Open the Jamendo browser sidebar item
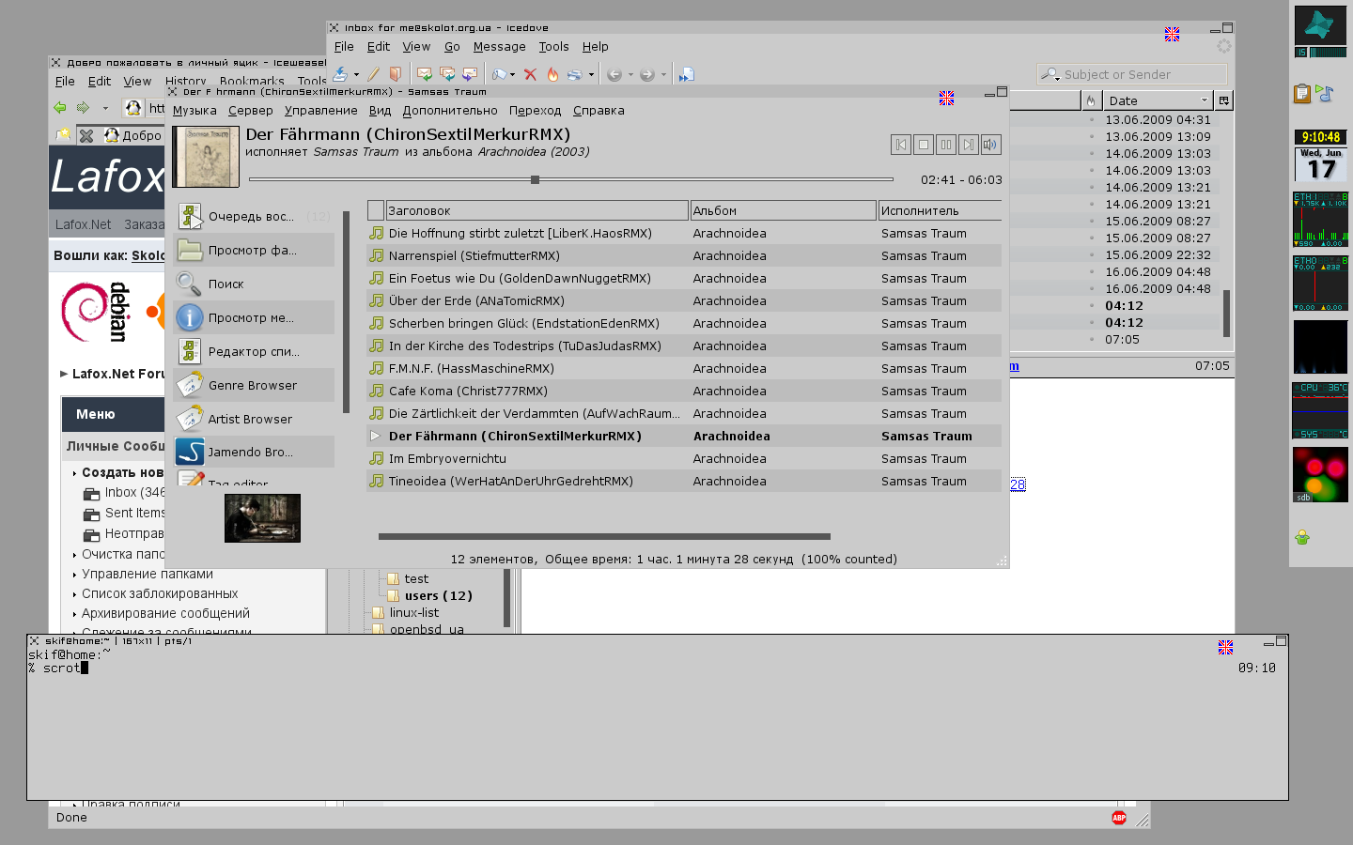 coord(254,452)
